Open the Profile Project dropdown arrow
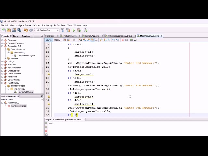Image resolution: width=208 pixels, height=156 pixels. point(89,30)
